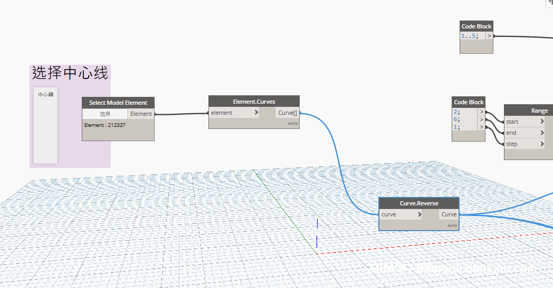Expand the start input chevron on Range
This screenshot has height=288, width=553.
click(542, 122)
